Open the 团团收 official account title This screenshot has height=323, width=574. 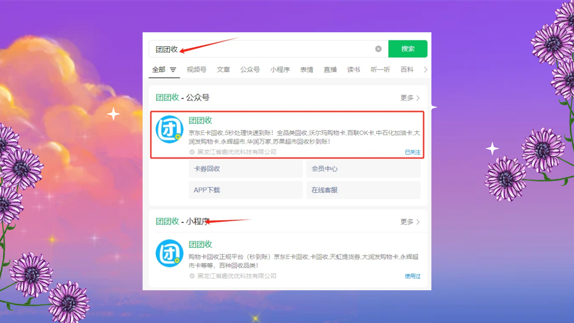pyautogui.click(x=200, y=120)
